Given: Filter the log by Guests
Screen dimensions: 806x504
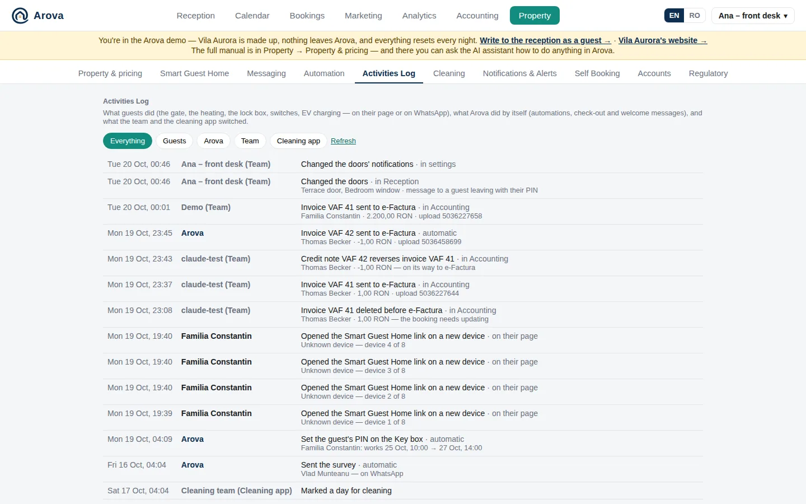Looking at the screenshot, I should (x=174, y=141).
